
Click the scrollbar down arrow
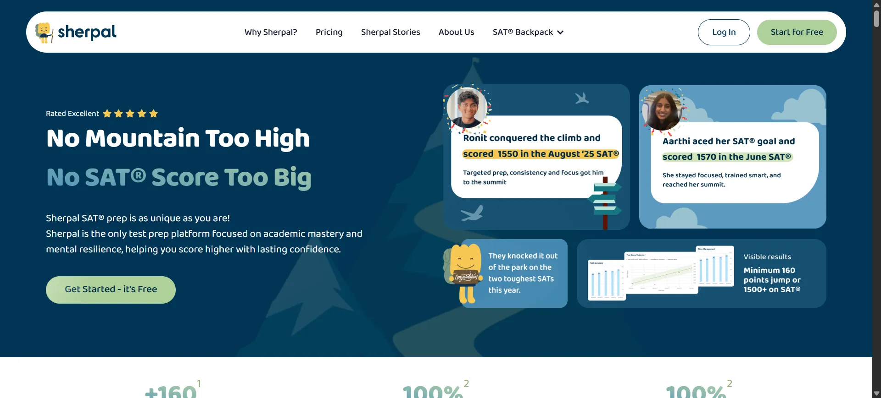point(876,393)
